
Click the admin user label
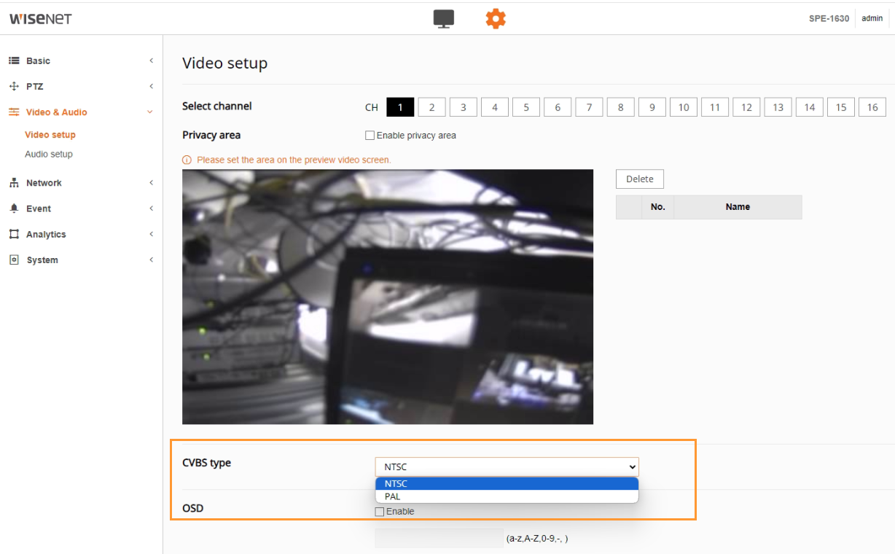[872, 19]
